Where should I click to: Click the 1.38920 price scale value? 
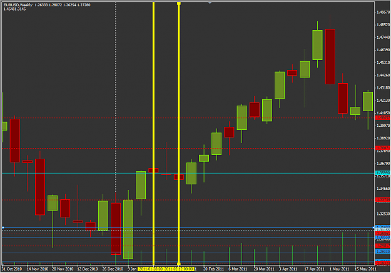383,138
